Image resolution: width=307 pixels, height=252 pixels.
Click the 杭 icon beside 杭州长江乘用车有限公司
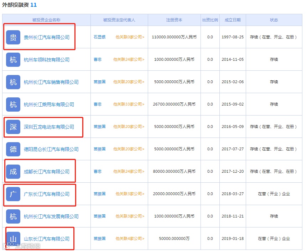pos(13,104)
